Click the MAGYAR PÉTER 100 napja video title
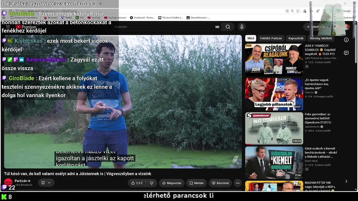The width and height of the screenshot is (358, 201). point(320,186)
